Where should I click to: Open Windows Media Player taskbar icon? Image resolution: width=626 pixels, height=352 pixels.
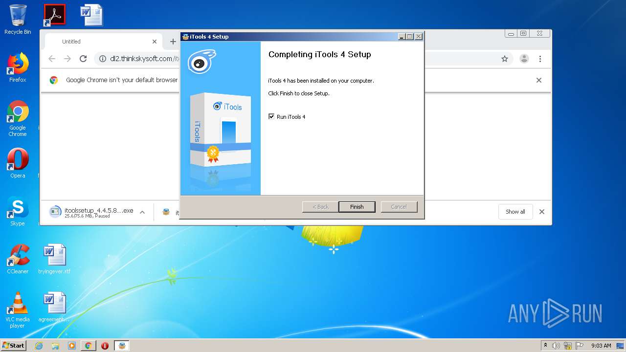click(72, 346)
